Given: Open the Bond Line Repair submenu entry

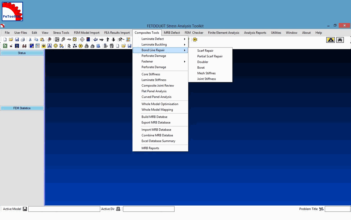Looking at the screenshot, I should [160, 50].
